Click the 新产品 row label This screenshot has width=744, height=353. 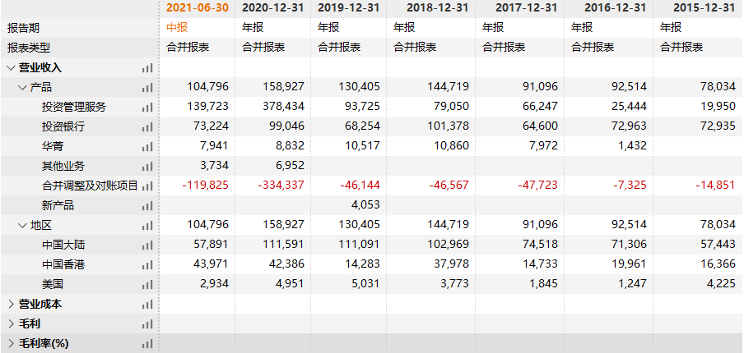click(58, 206)
